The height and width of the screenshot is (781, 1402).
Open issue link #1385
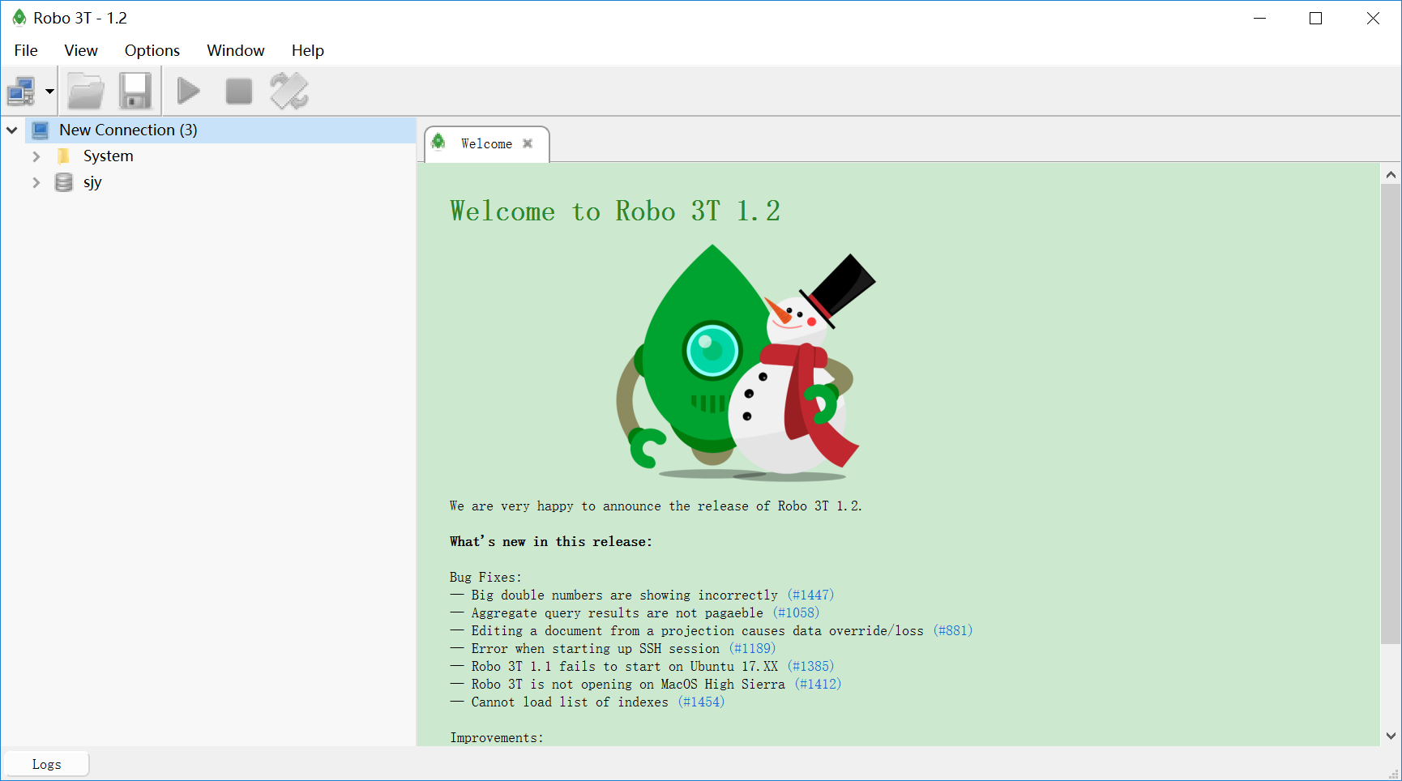(x=810, y=667)
